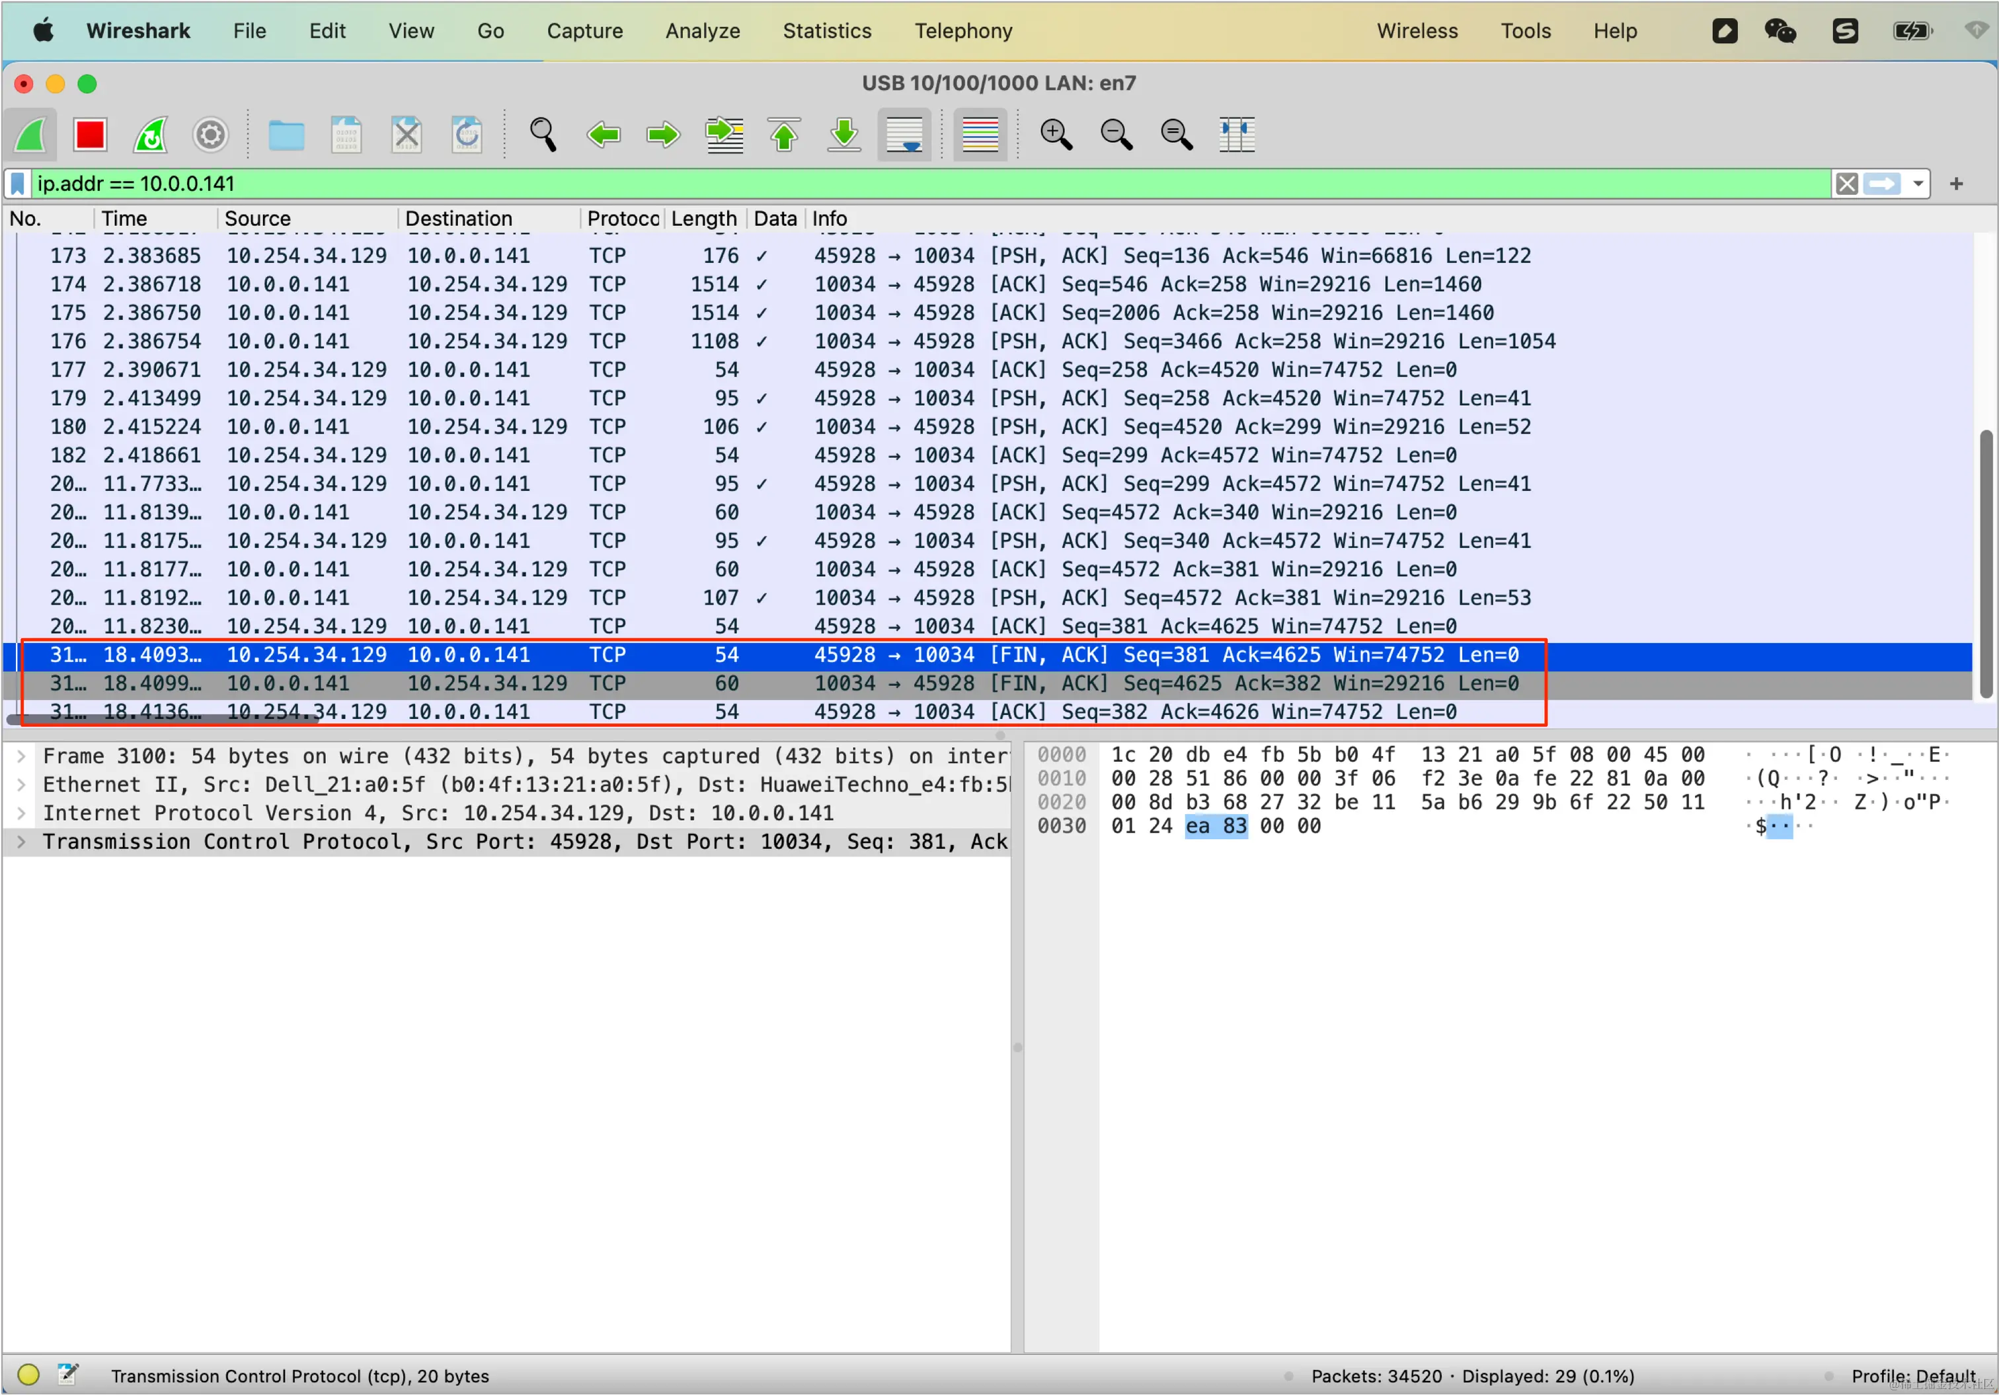The image size is (1999, 1395).
Task: Toggle packet colorization rules button
Action: point(980,135)
